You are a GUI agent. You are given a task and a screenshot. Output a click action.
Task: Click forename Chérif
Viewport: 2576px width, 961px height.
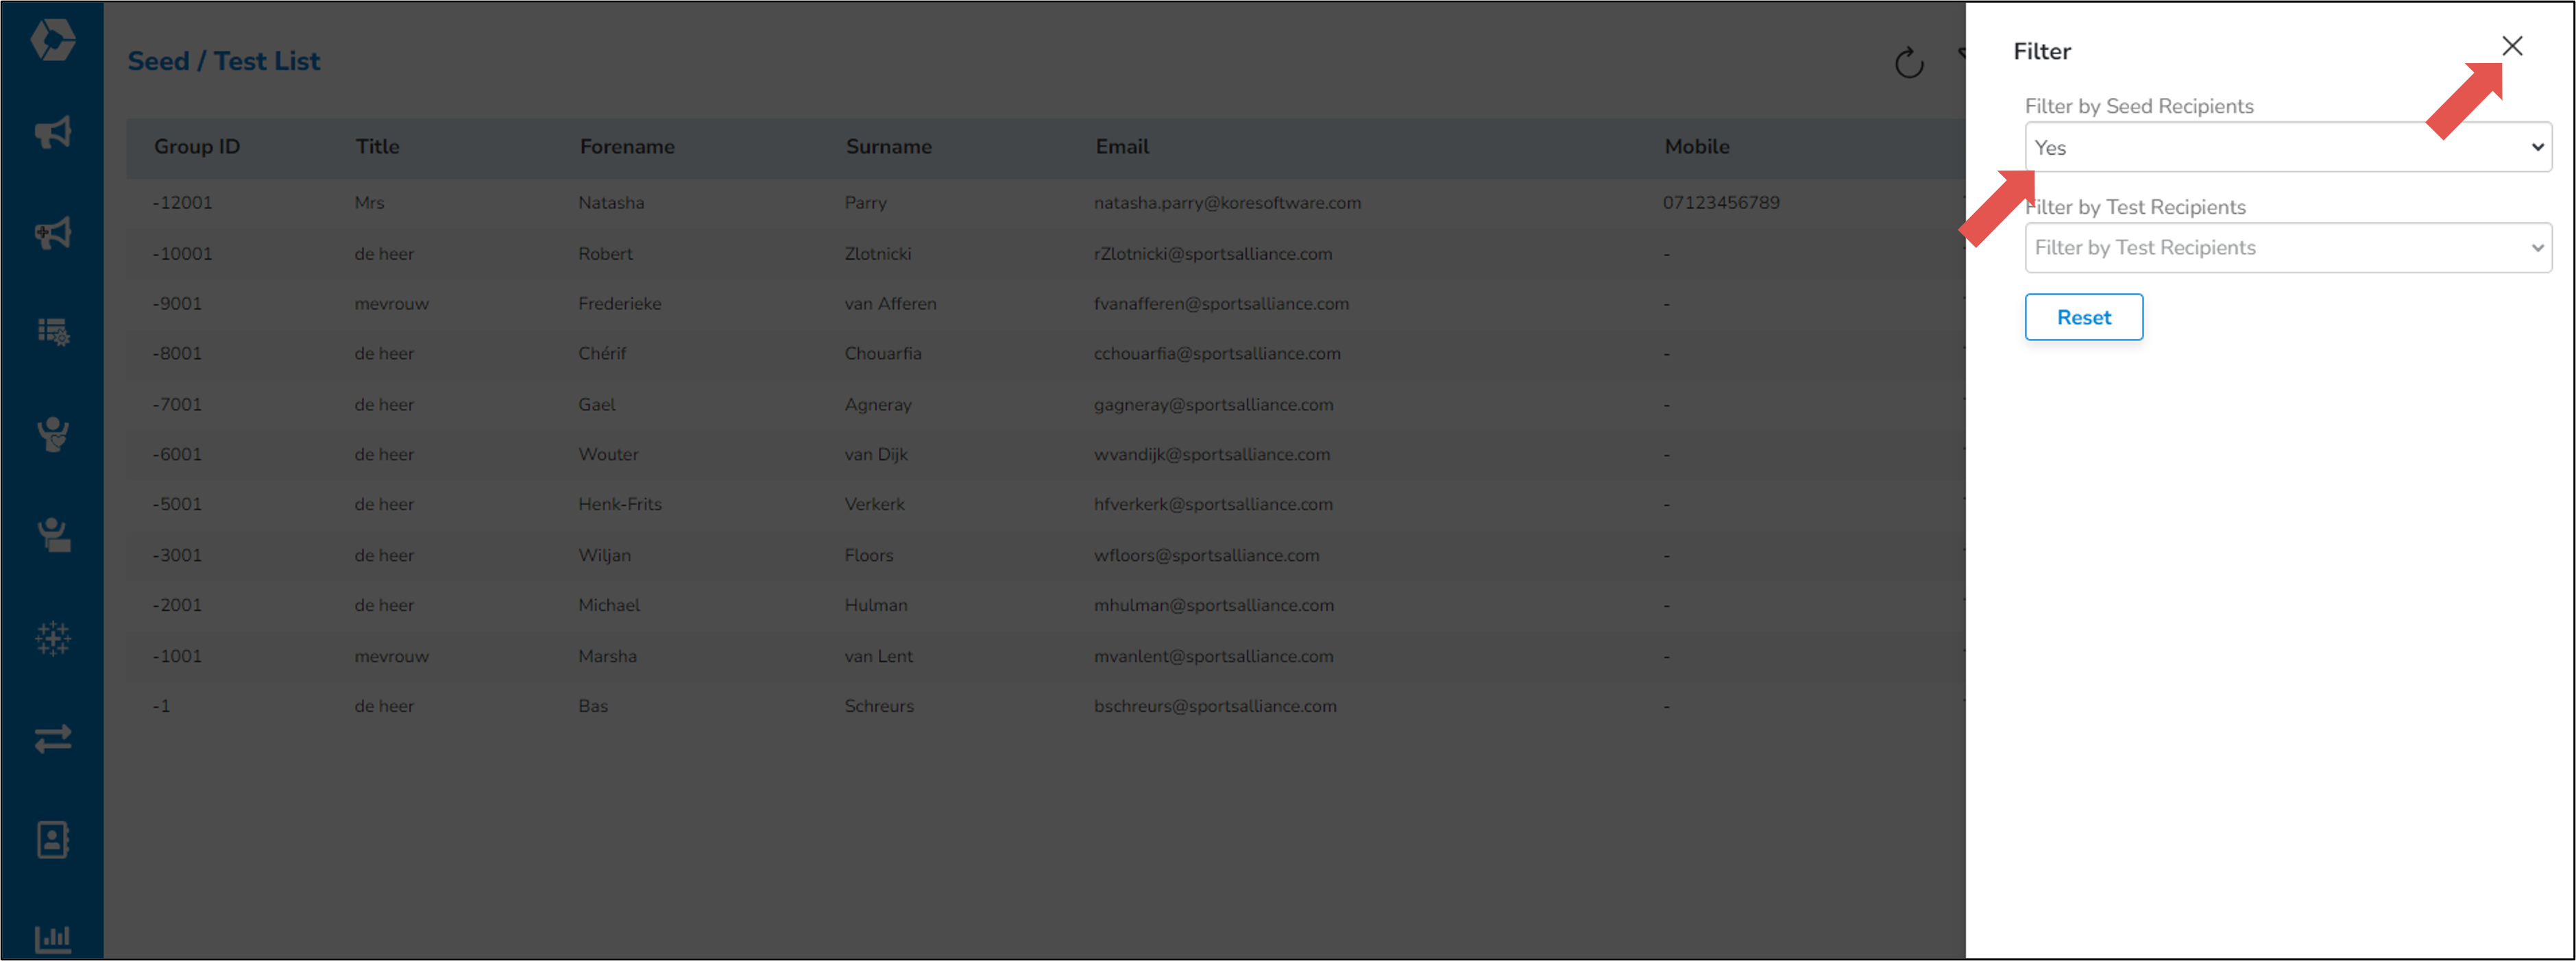(602, 353)
